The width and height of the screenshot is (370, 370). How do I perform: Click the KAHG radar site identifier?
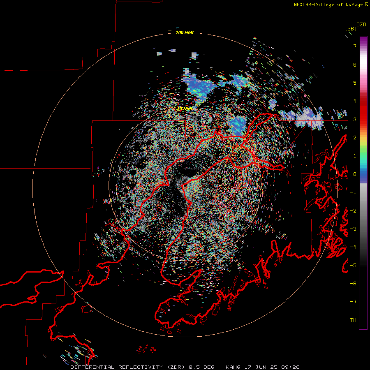(x=233, y=367)
